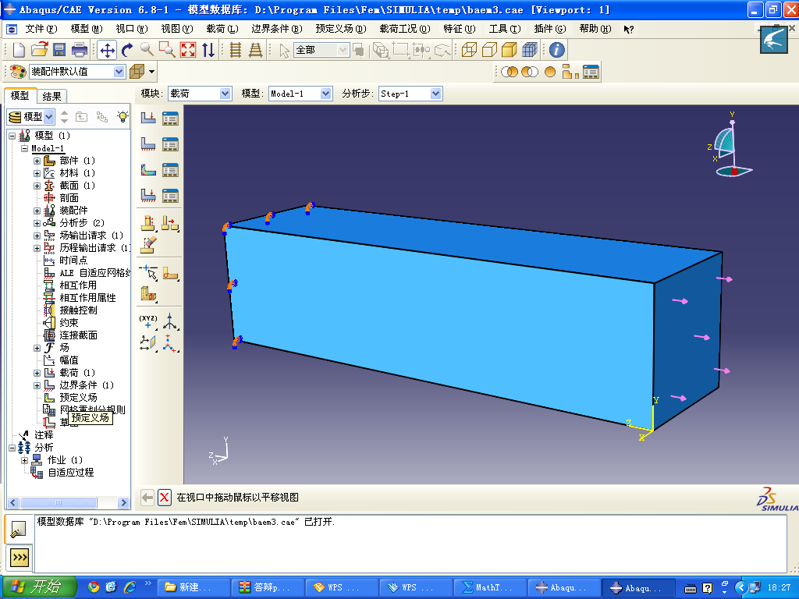The height and width of the screenshot is (599, 799).
Task: Open the Load Manager icon
Action: (170, 119)
